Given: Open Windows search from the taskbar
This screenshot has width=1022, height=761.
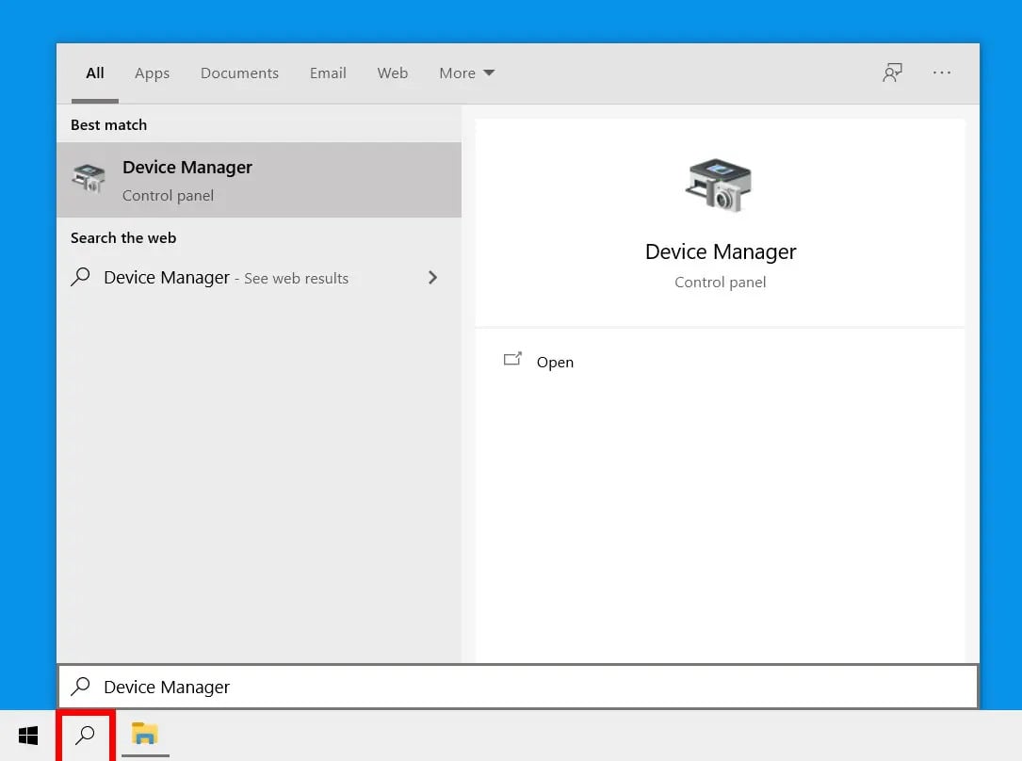Looking at the screenshot, I should pyautogui.click(x=85, y=735).
